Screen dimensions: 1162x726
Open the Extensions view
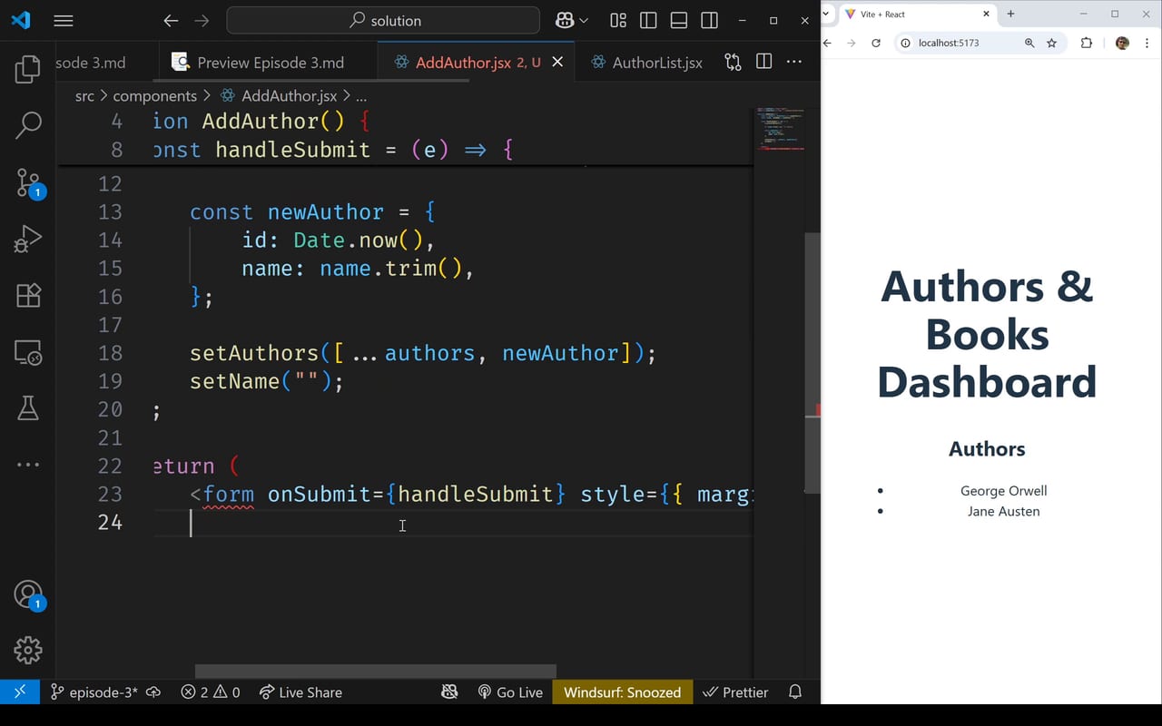[28, 295]
